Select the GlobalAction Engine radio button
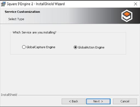Screen dimensions: 140x107 coord(75,47)
